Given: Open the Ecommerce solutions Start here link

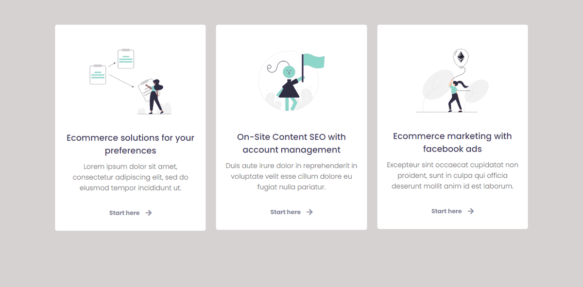Looking at the screenshot, I should (124, 213).
